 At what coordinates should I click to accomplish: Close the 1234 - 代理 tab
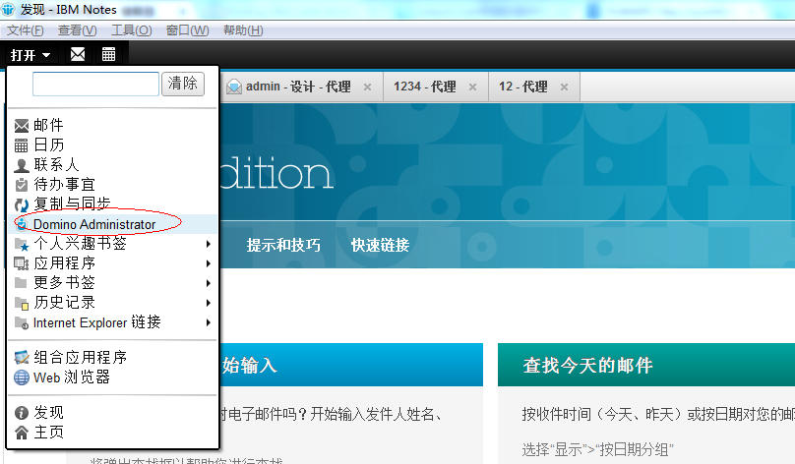coord(472,87)
